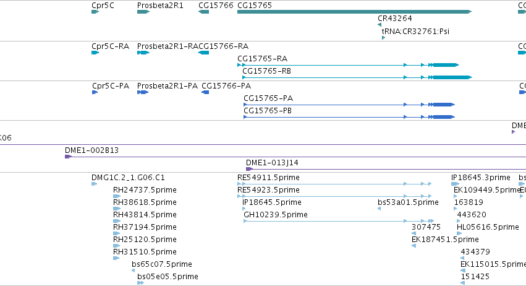
Task: Select the RH24737.5prime EST glyph
Action: coord(117,196)
